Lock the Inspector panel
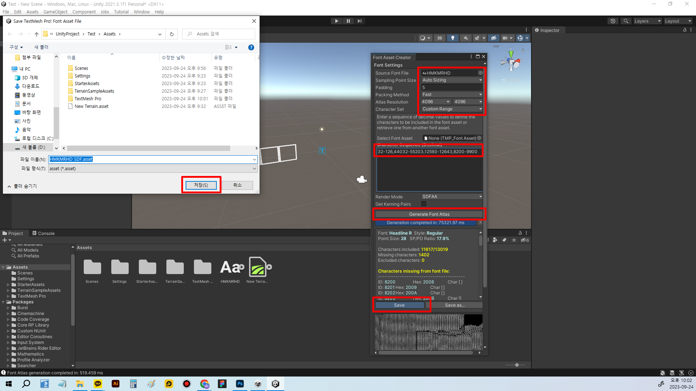696x391 pixels. [684, 30]
